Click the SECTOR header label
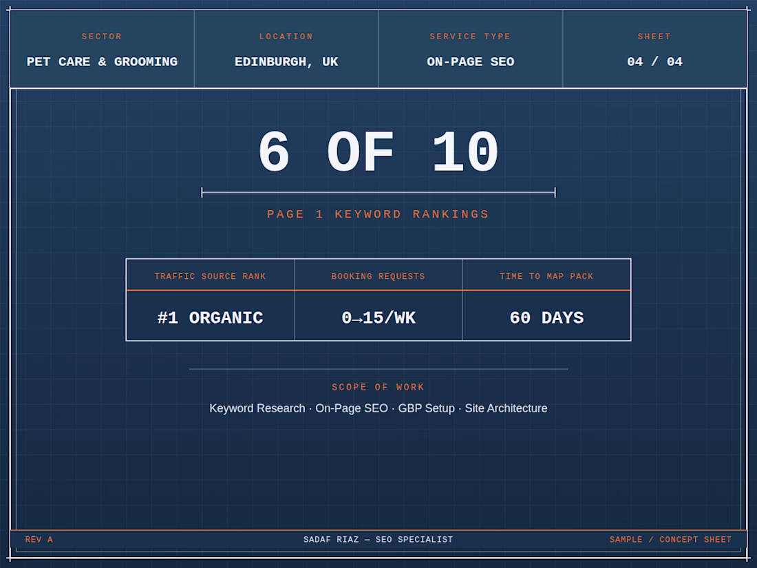Screen dimensions: 757x568 pos(101,36)
